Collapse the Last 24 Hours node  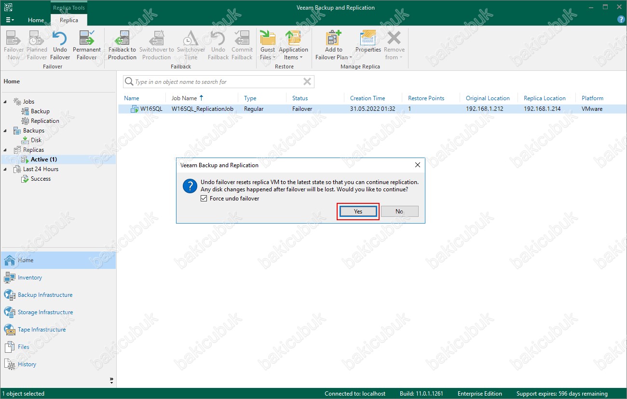pyautogui.click(x=5, y=169)
